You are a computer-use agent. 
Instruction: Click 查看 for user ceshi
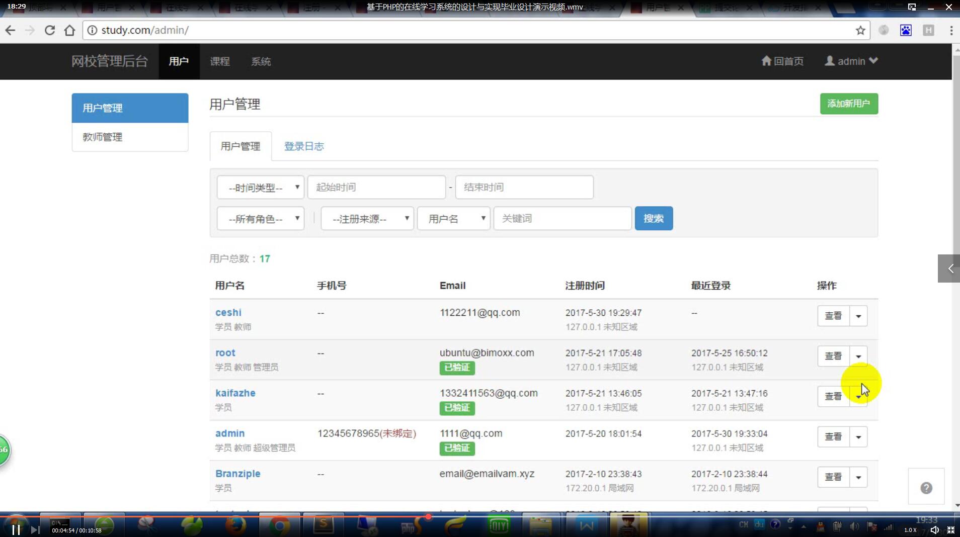point(833,316)
